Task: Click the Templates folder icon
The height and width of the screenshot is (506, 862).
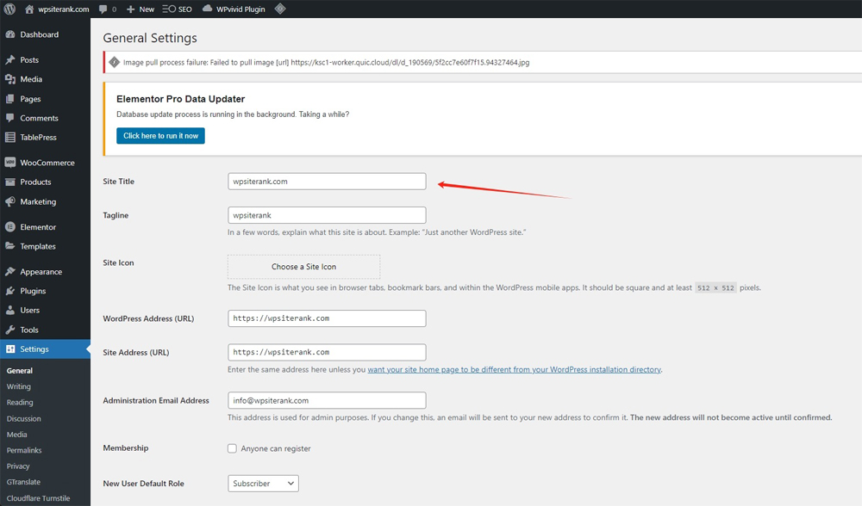Action: (x=9, y=246)
